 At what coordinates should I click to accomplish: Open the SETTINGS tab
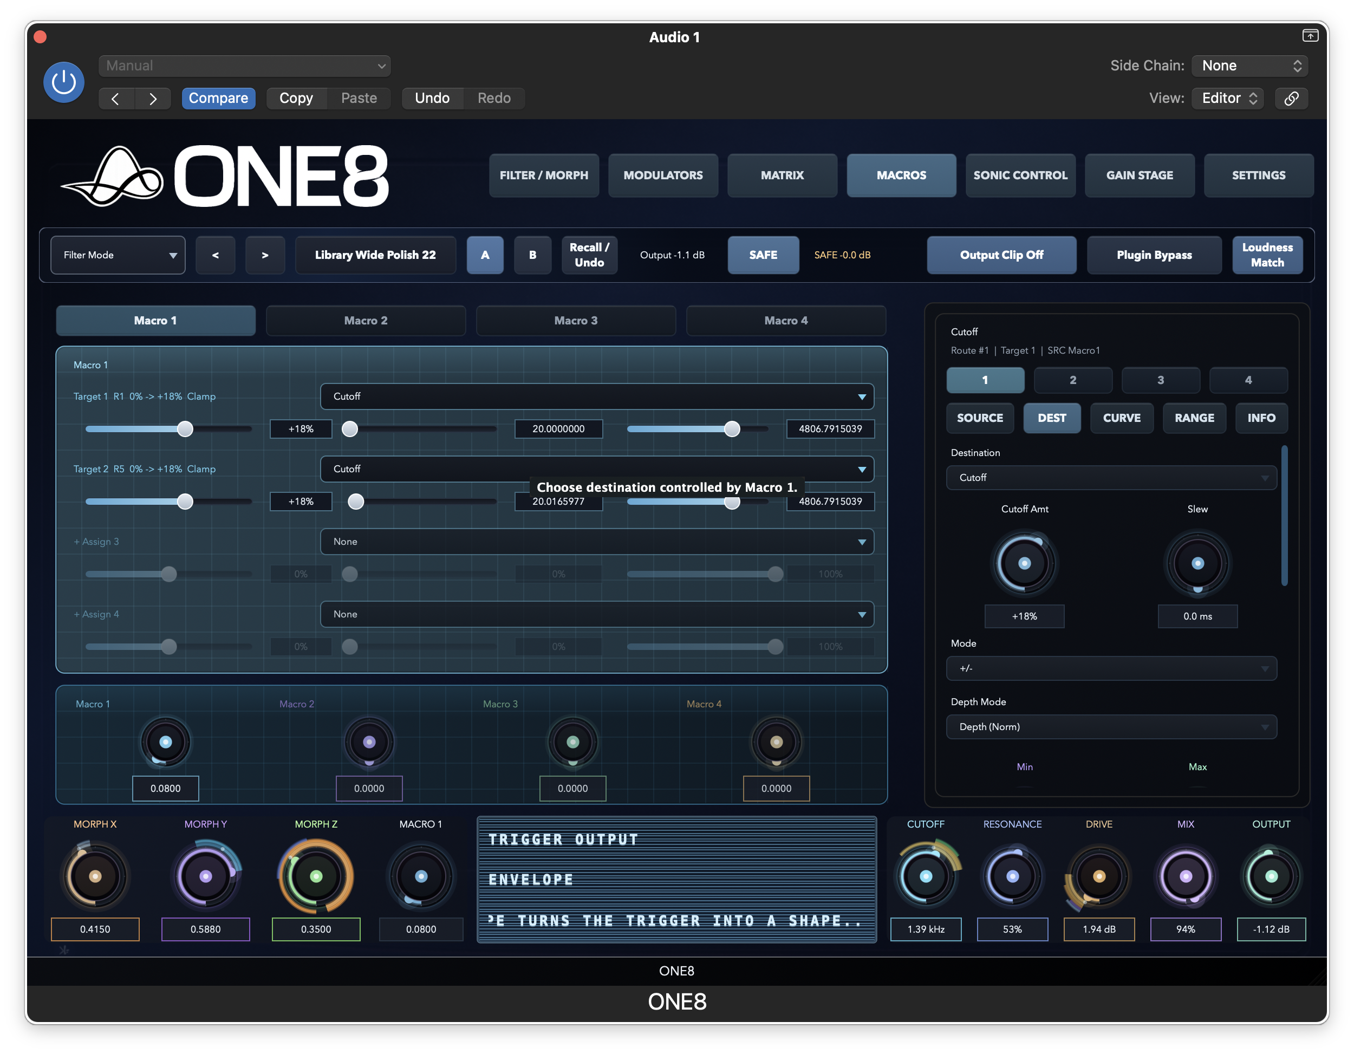[1258, 175]
